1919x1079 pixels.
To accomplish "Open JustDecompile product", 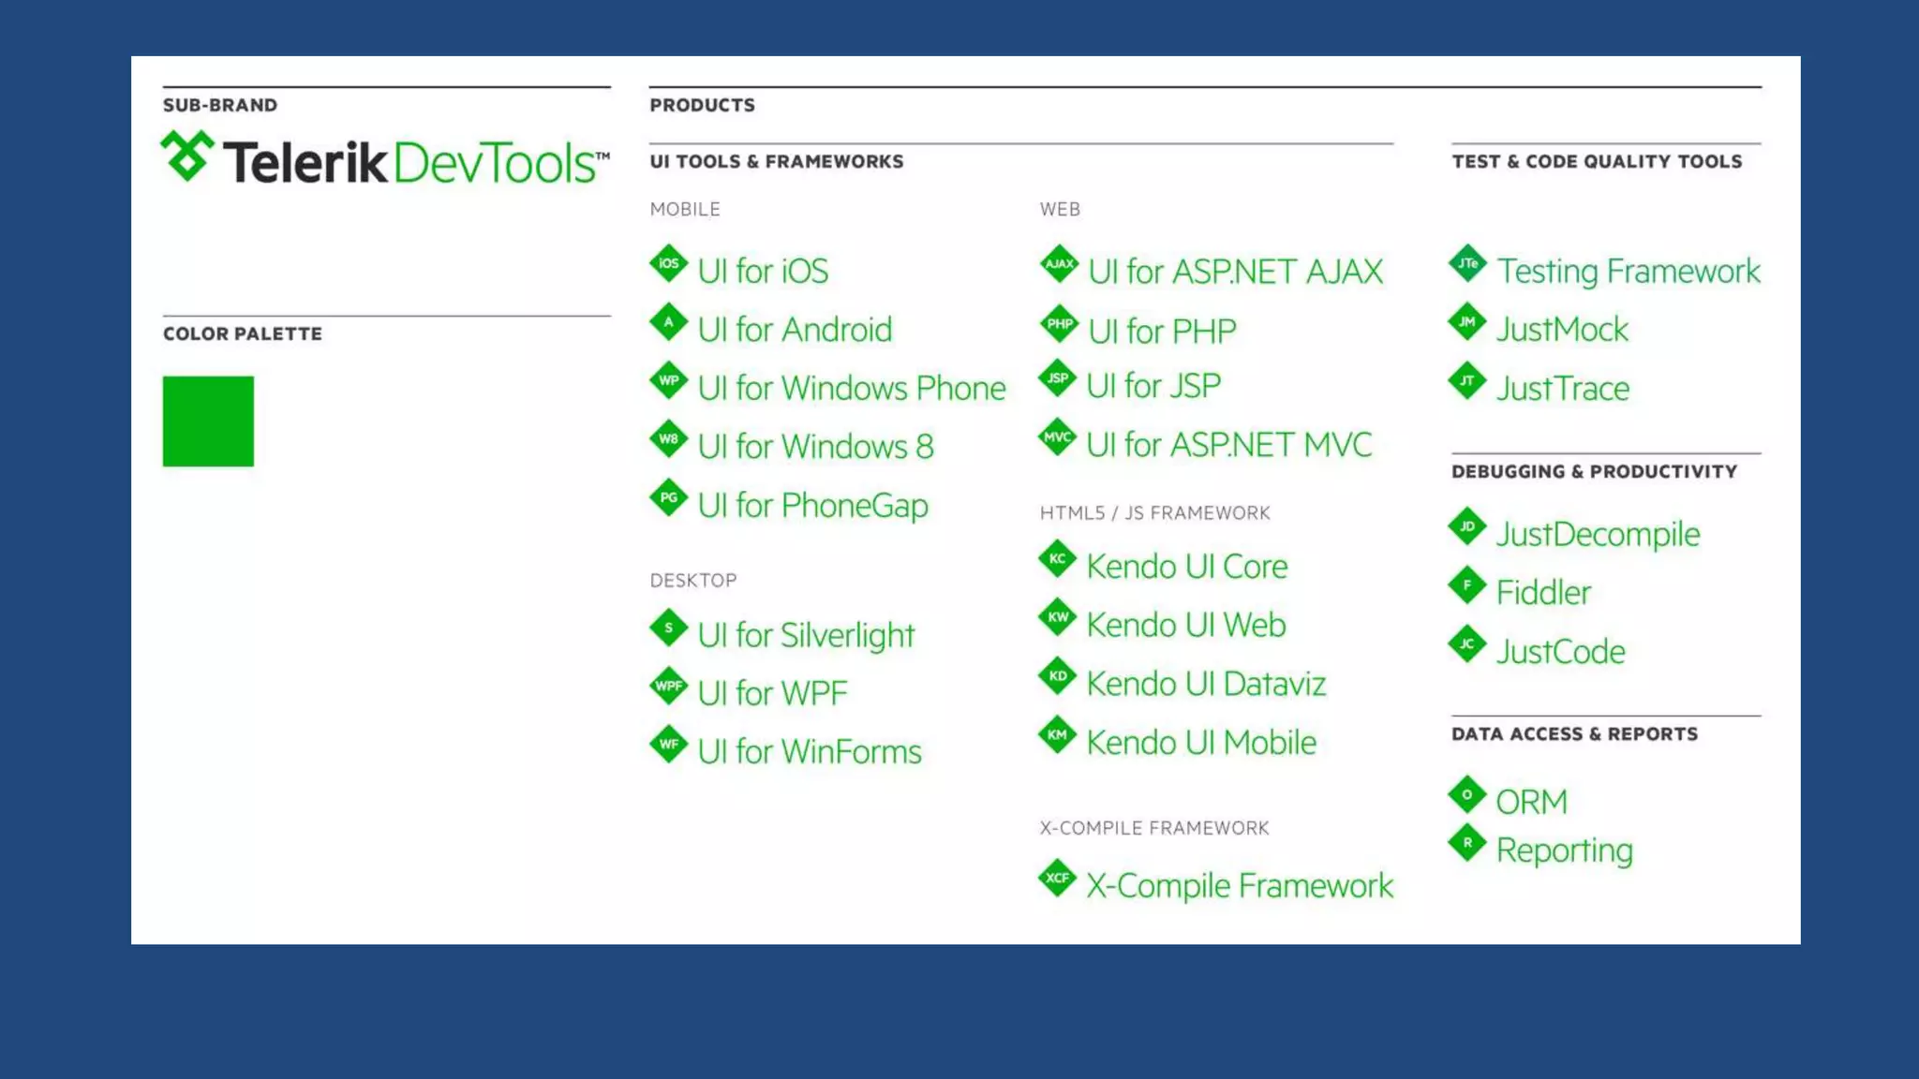I will pos(1598,535).
